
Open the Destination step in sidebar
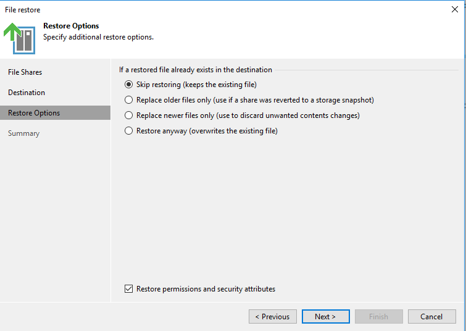27,93
